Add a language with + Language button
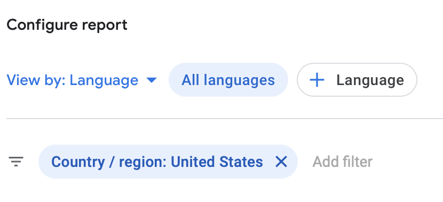 tap(357, 80)
